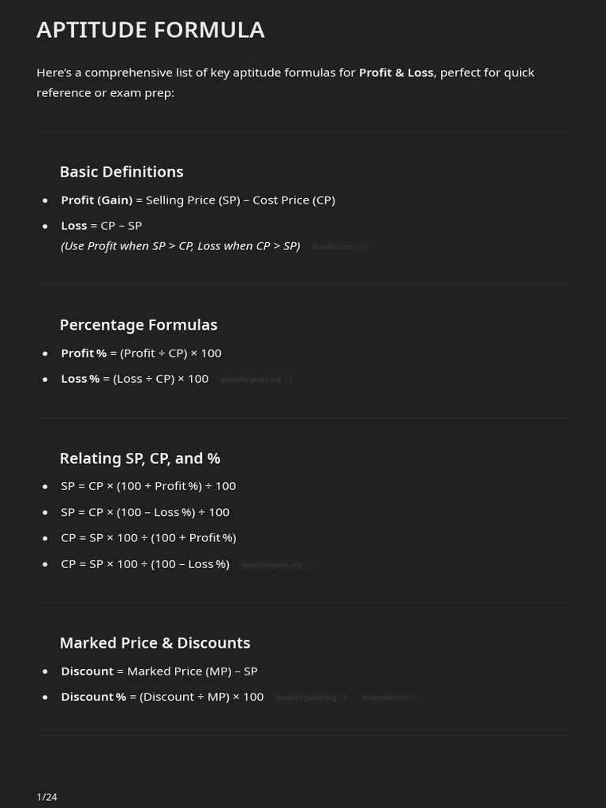Open the prepinsta.com +1 citation chip
Image resolution: width=606 pixels, height=808 pixels.
pos(391,698)
